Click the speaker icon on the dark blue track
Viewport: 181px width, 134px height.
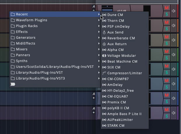[173, 98]
